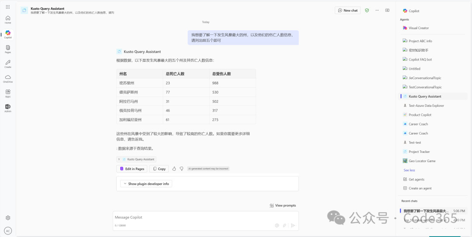Viewport: 472px width, 237px height.
Task: Click the mention @ icon in composer
Action: point(277,226)
